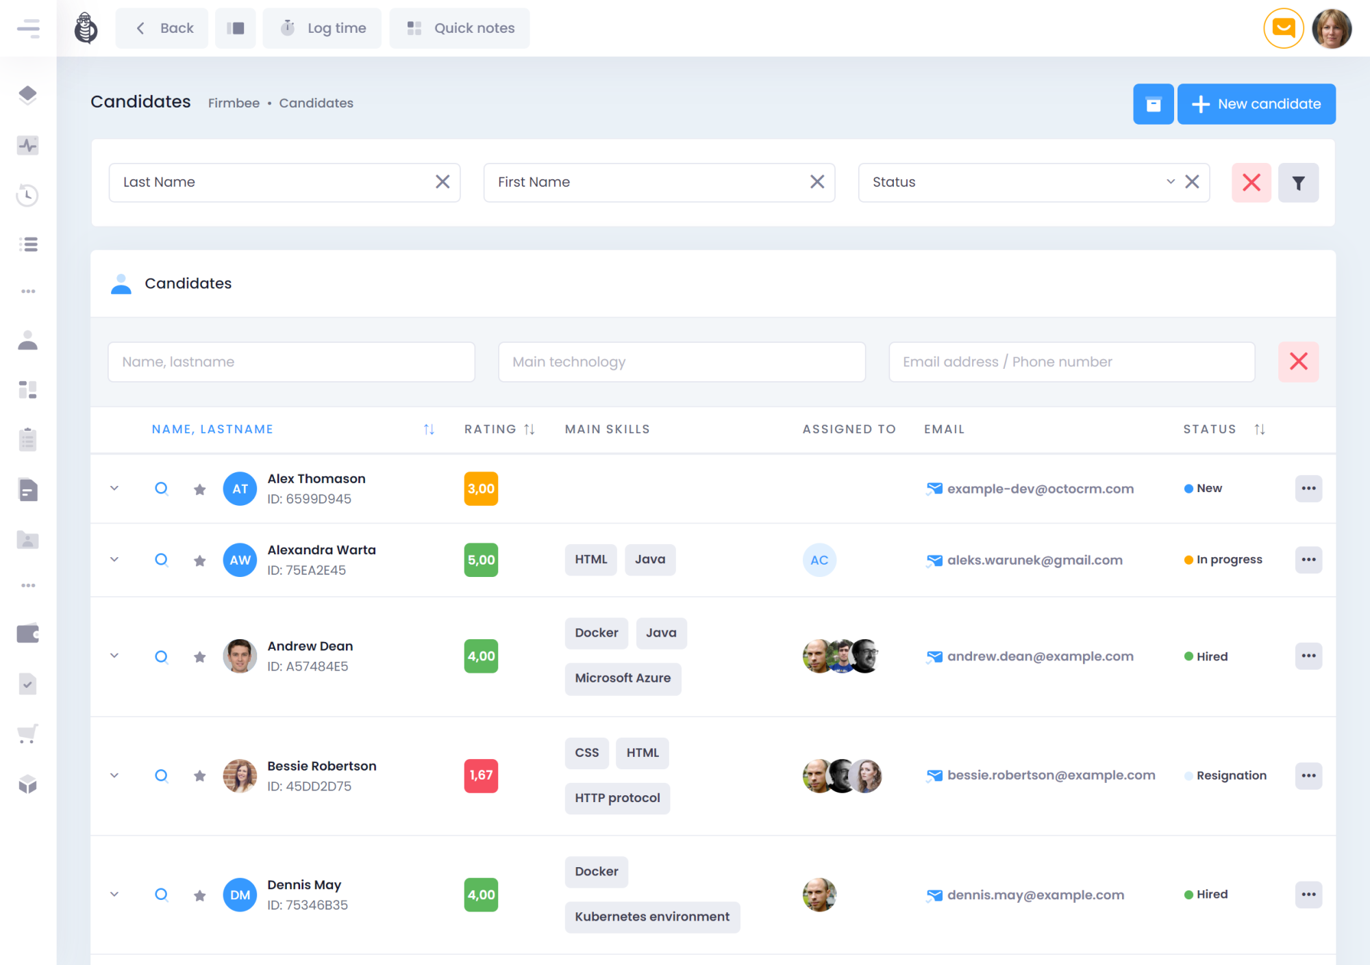Toggle the favorite star for Alexandra Warta
1370x965 pixels.
tap(199, 560)
